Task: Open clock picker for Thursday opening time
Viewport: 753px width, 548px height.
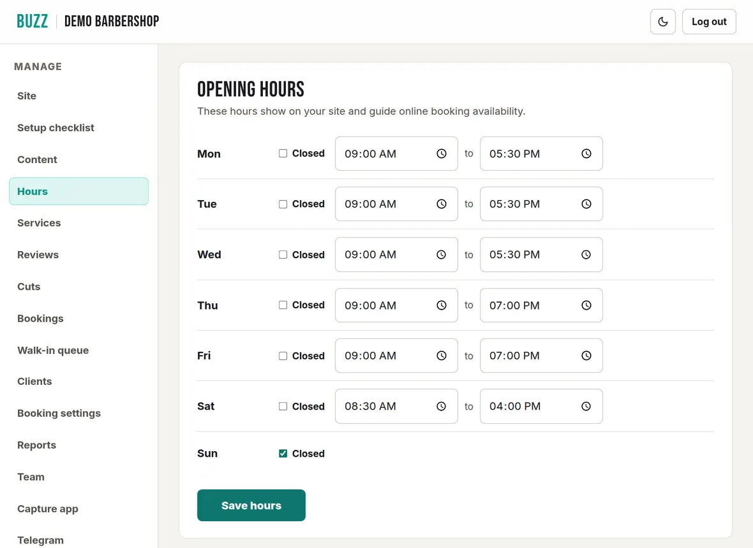Action: point(442,305)
